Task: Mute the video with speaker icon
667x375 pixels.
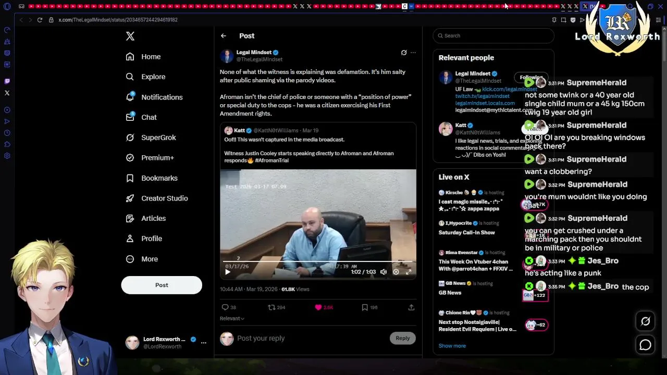Action: coord(384,272)
